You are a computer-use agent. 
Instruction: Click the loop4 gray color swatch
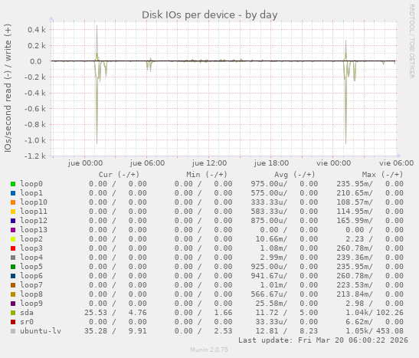point(13,258)
